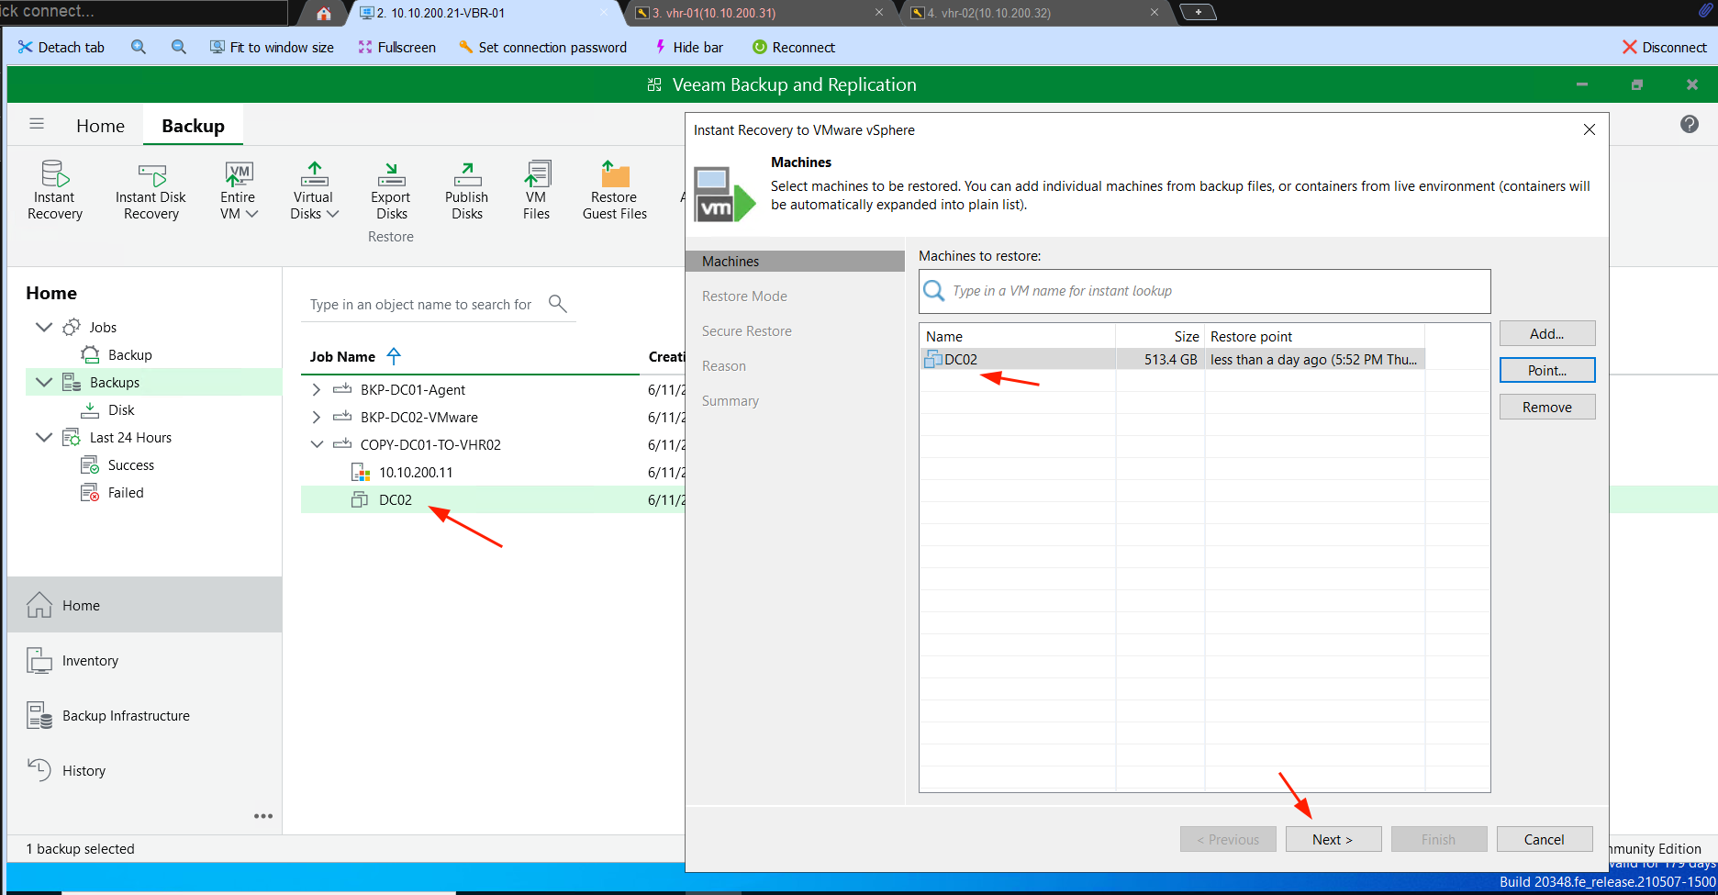This screenshot has height=895, width=1718.
Task: Focus the VM name instant lookup field
Action: [x=1204, y=291]
